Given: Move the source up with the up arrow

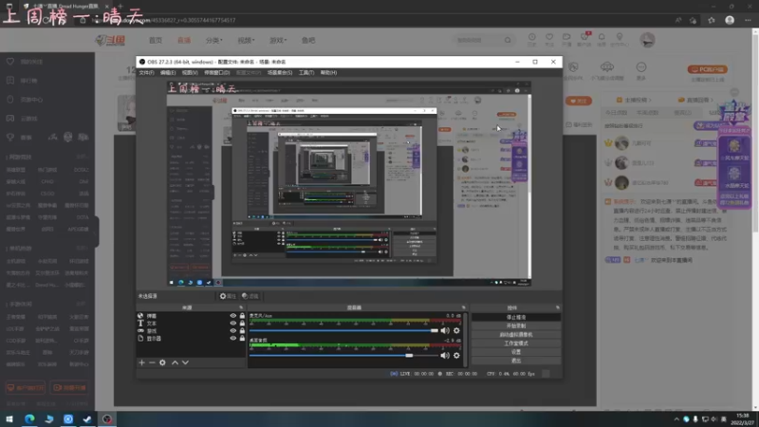Looking at the screenshot, I should tap(175, 362).
